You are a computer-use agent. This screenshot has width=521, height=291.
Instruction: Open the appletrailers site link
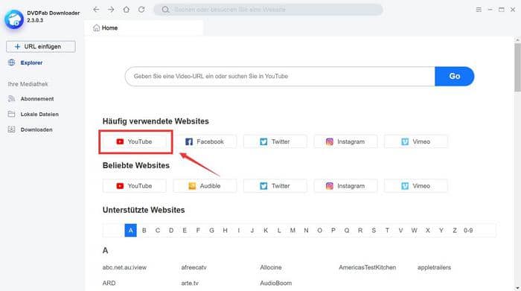434,267
